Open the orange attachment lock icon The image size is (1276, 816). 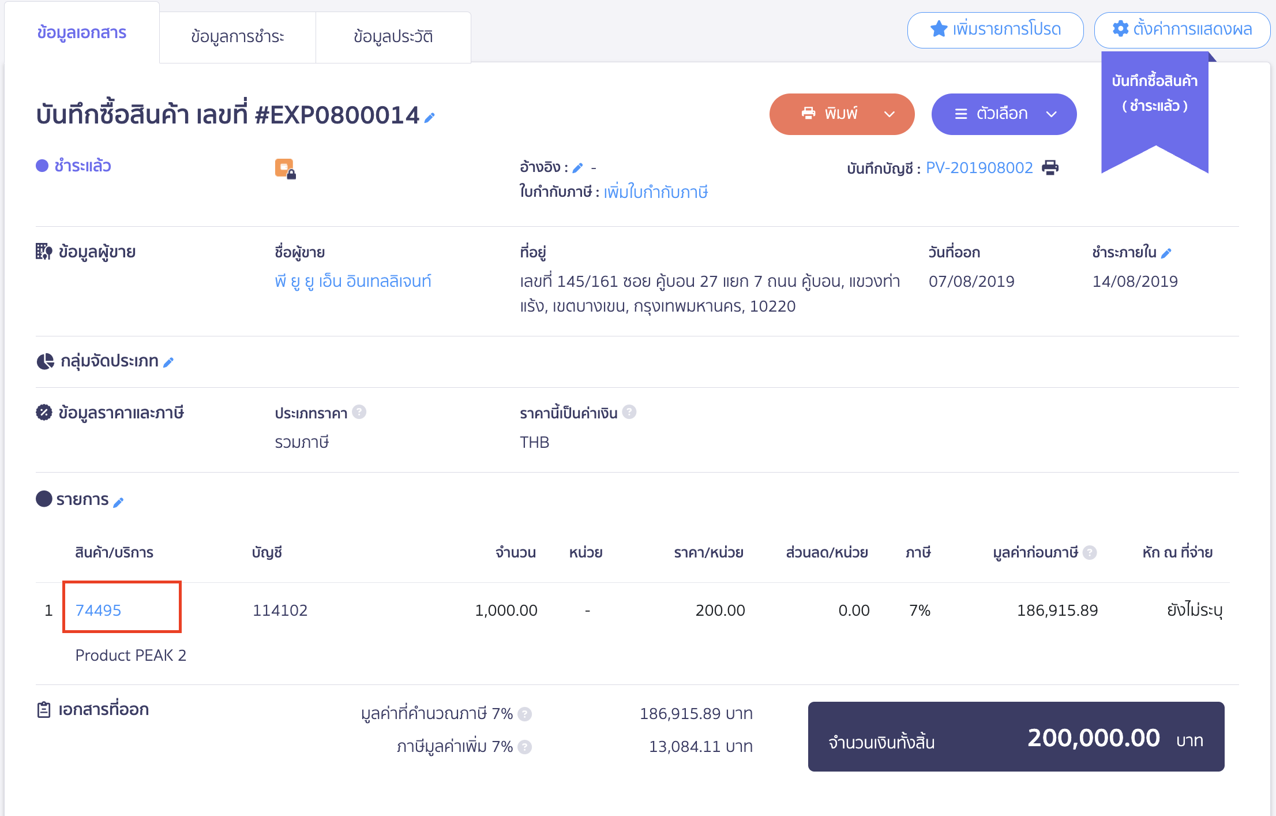tap(285, 169)
